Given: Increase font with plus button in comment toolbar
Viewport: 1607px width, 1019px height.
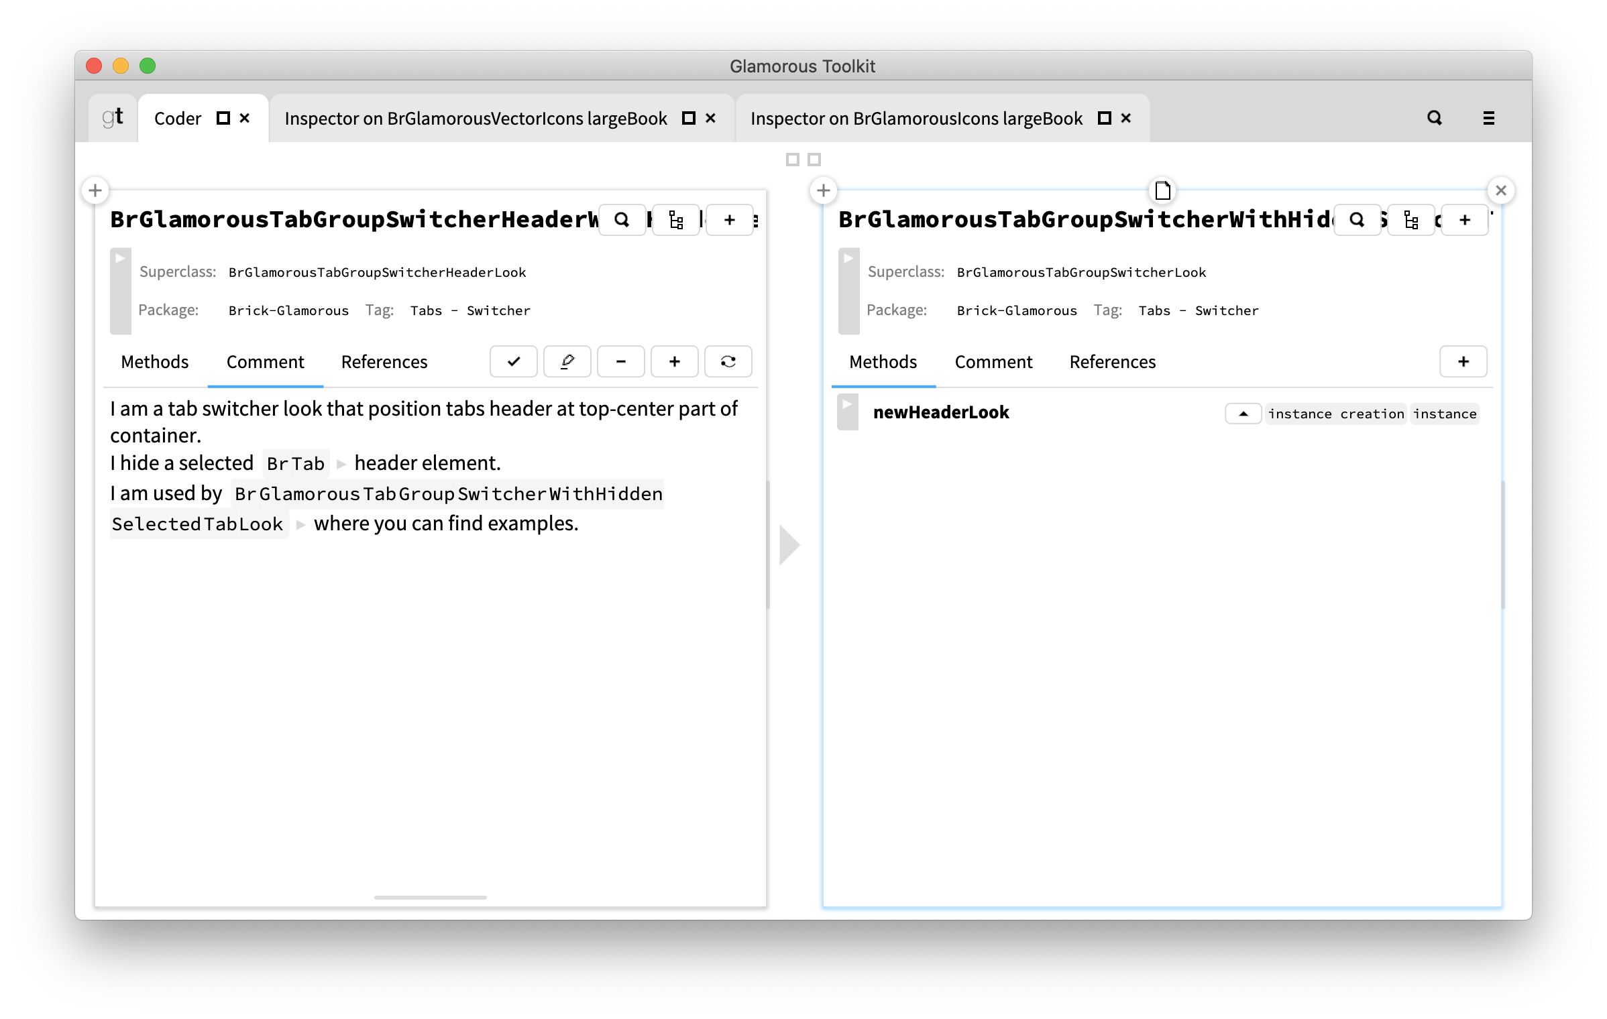Looking at the screenshot, I should [x=675, y=362].
